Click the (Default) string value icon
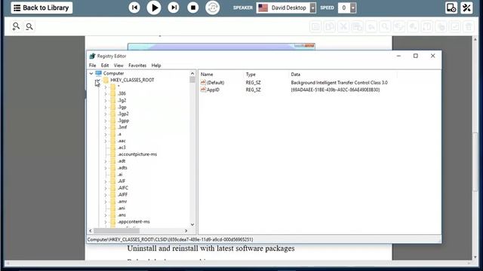The image size is (483, 271). (203, 82)
